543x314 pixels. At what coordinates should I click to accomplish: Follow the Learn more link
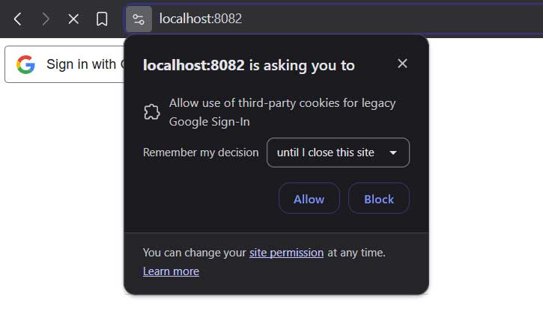(171, 271)
